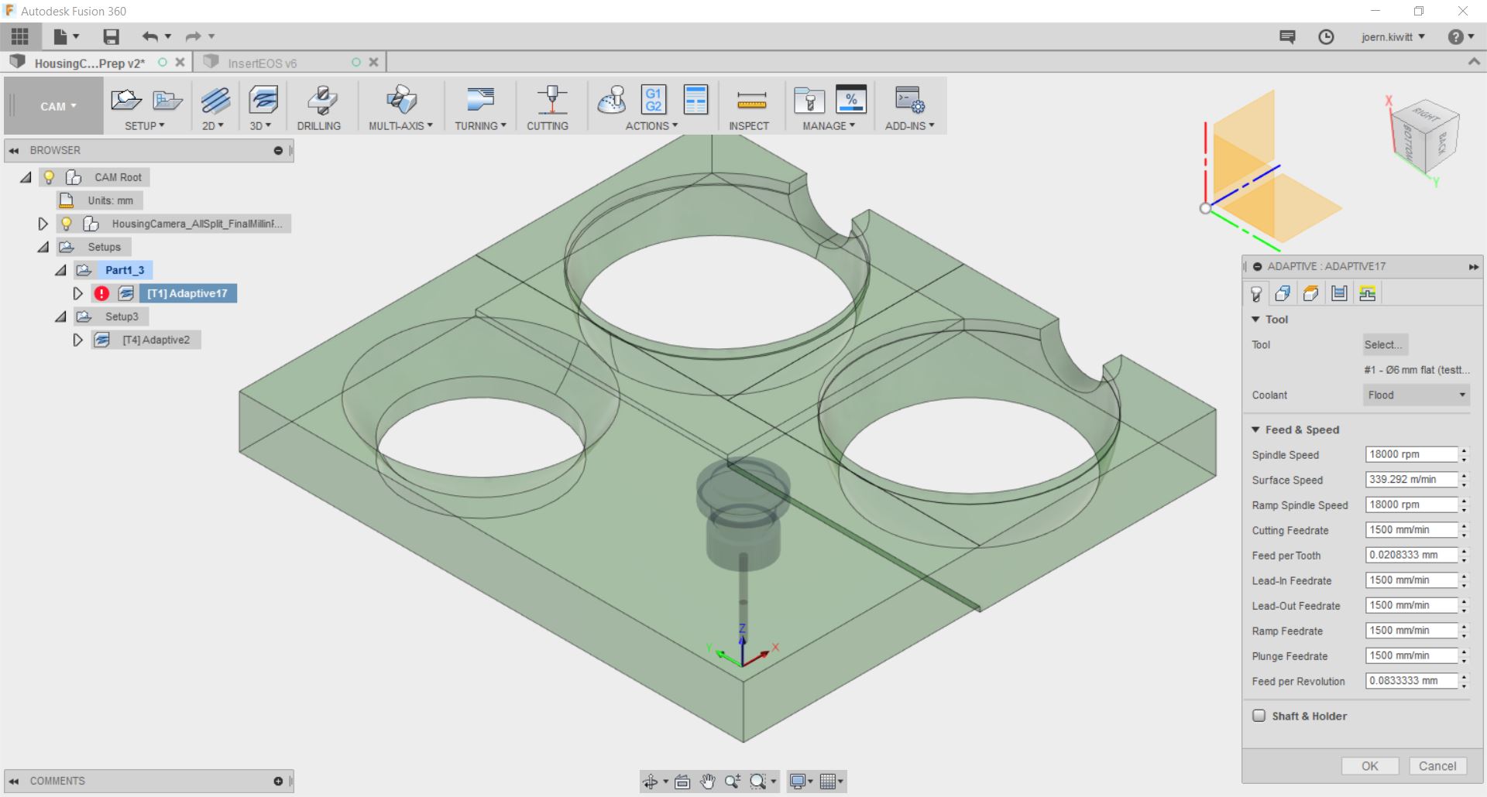Screen dimensions: 1487x797
Task: Select the 3D milling strategy icon
Action: pos(263,100)
